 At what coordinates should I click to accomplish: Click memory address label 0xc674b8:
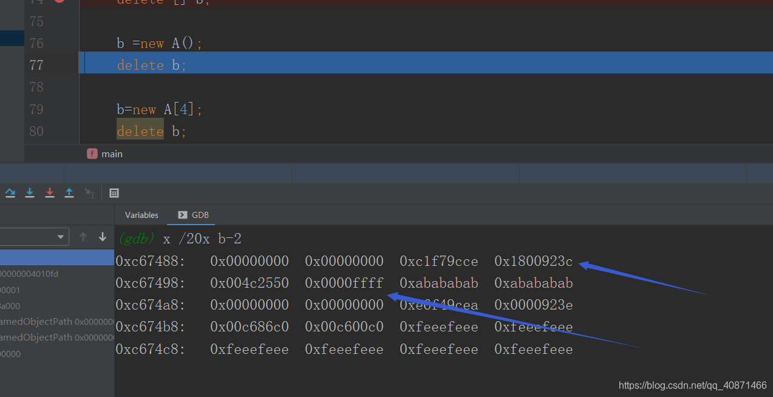click(151, 327)
